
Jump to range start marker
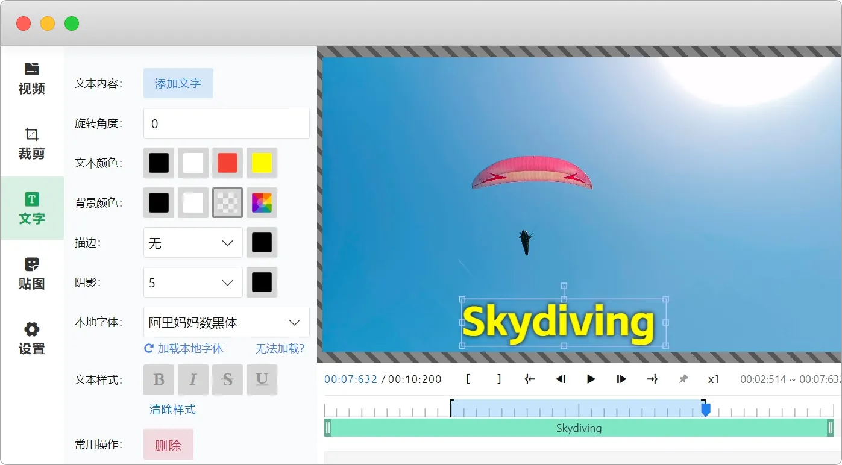(530, 379)
